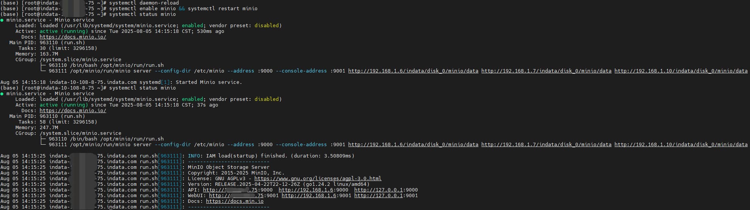The width and height of the screenshot is (750, 210).
Task: Open WebUI link http://127.0.0.1:9001
Action: click(386, 195)
